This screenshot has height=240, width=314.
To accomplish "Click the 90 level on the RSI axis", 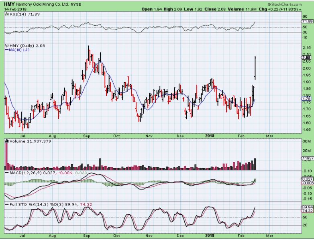I will [305, 16].
